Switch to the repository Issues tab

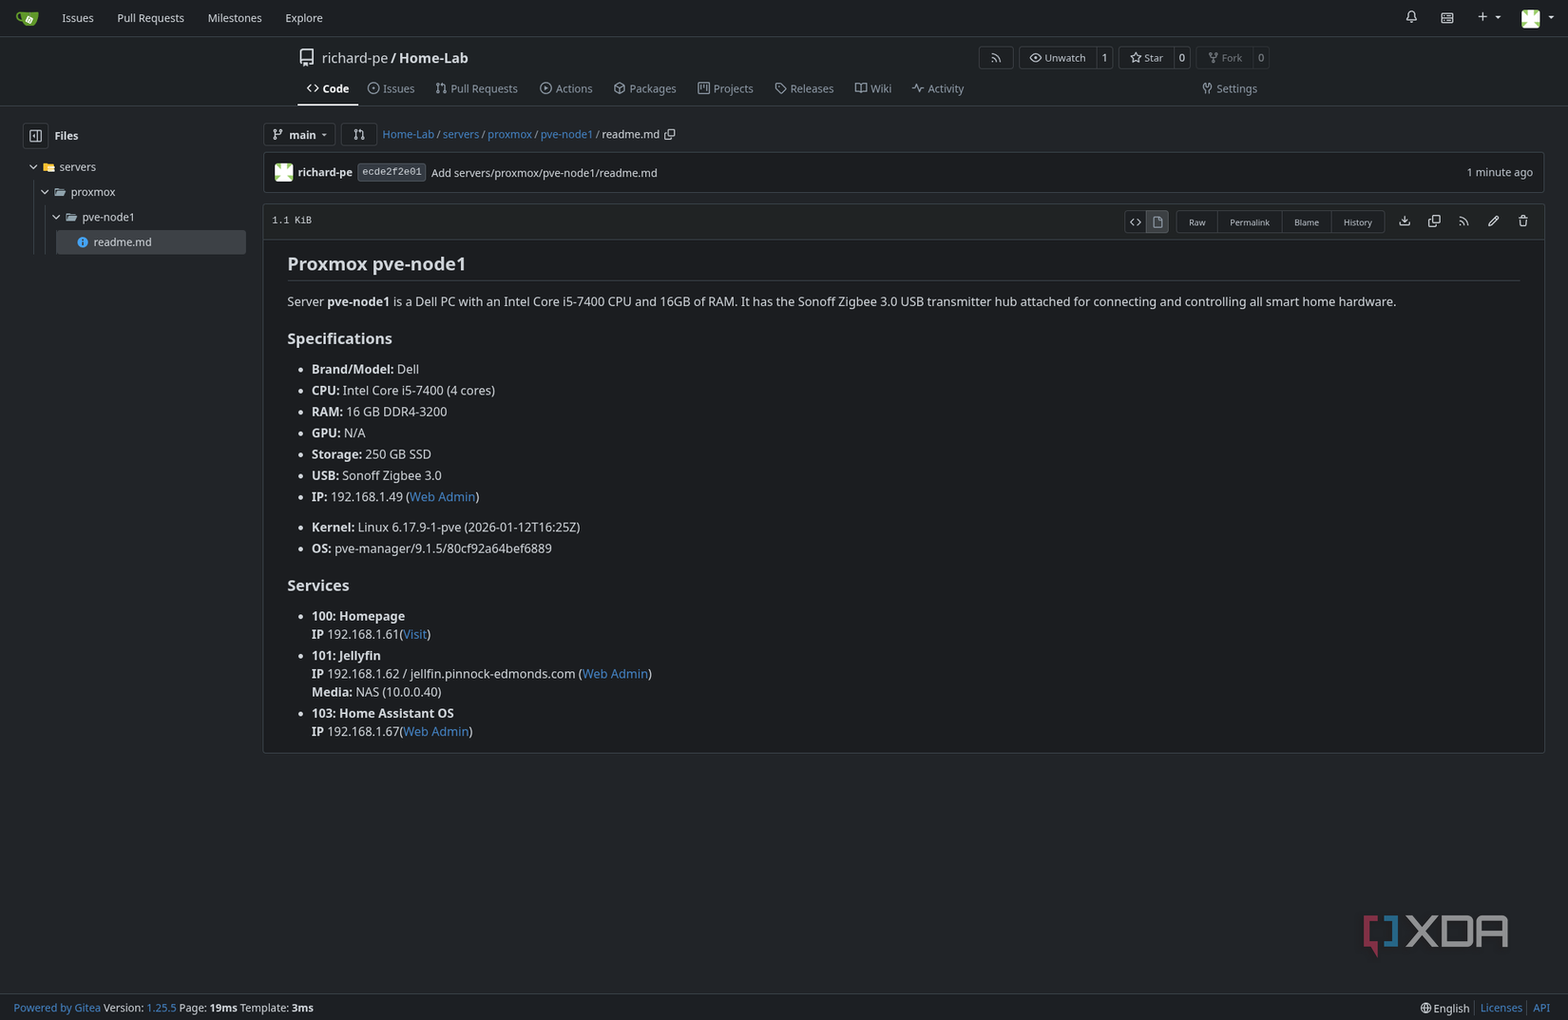(x=391, y=88)
